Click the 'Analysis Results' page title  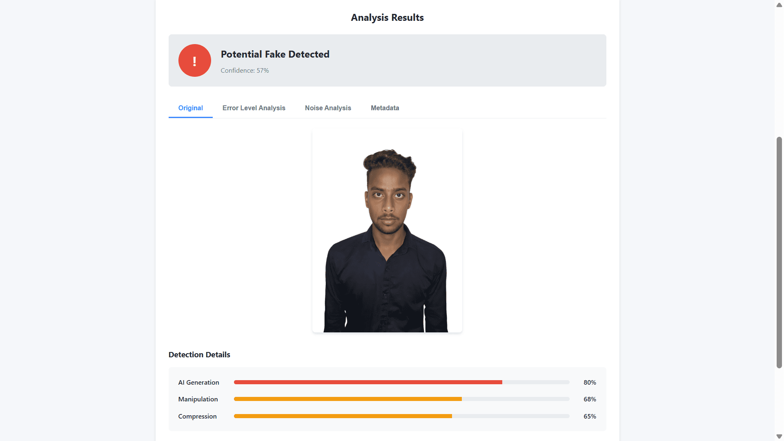click(x=387, y=18)
